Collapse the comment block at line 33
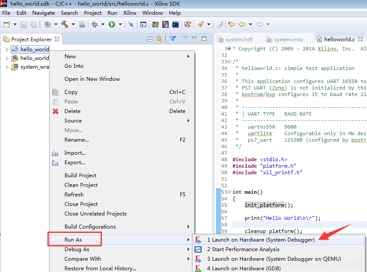Screen dimensions: 367x272 [229, 62]
